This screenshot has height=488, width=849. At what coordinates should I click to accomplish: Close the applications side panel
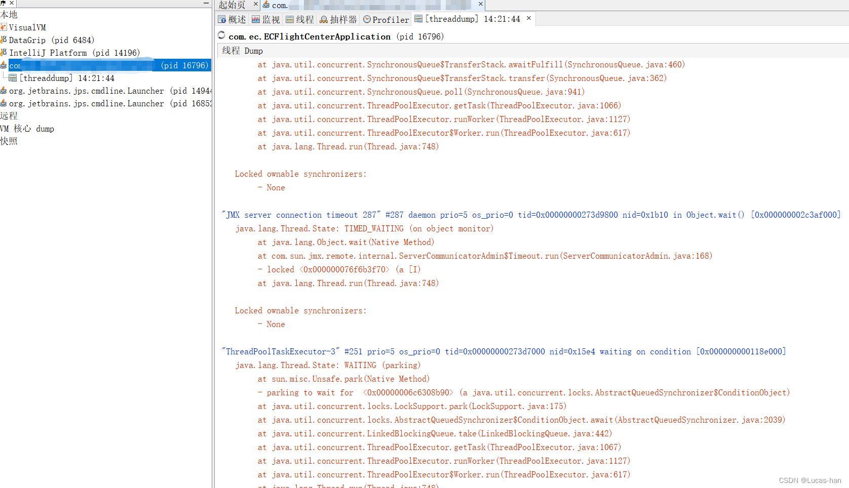coord(12,3)
